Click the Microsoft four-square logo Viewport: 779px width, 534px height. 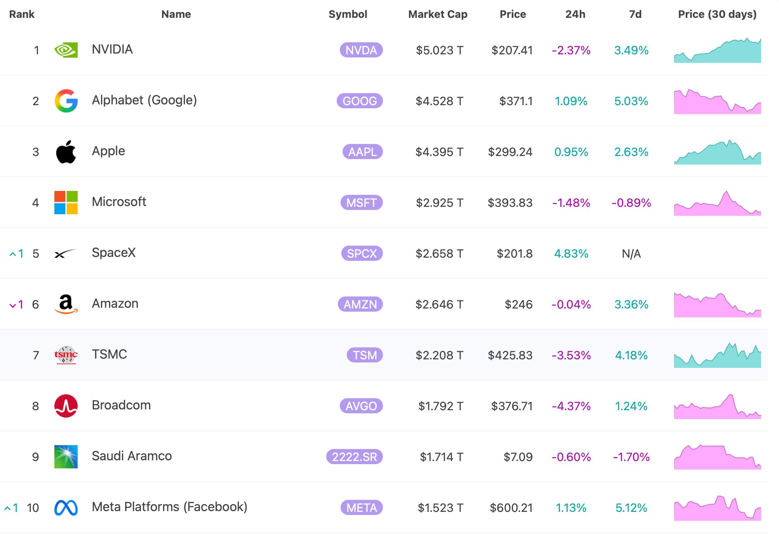(x=66, y=203)
